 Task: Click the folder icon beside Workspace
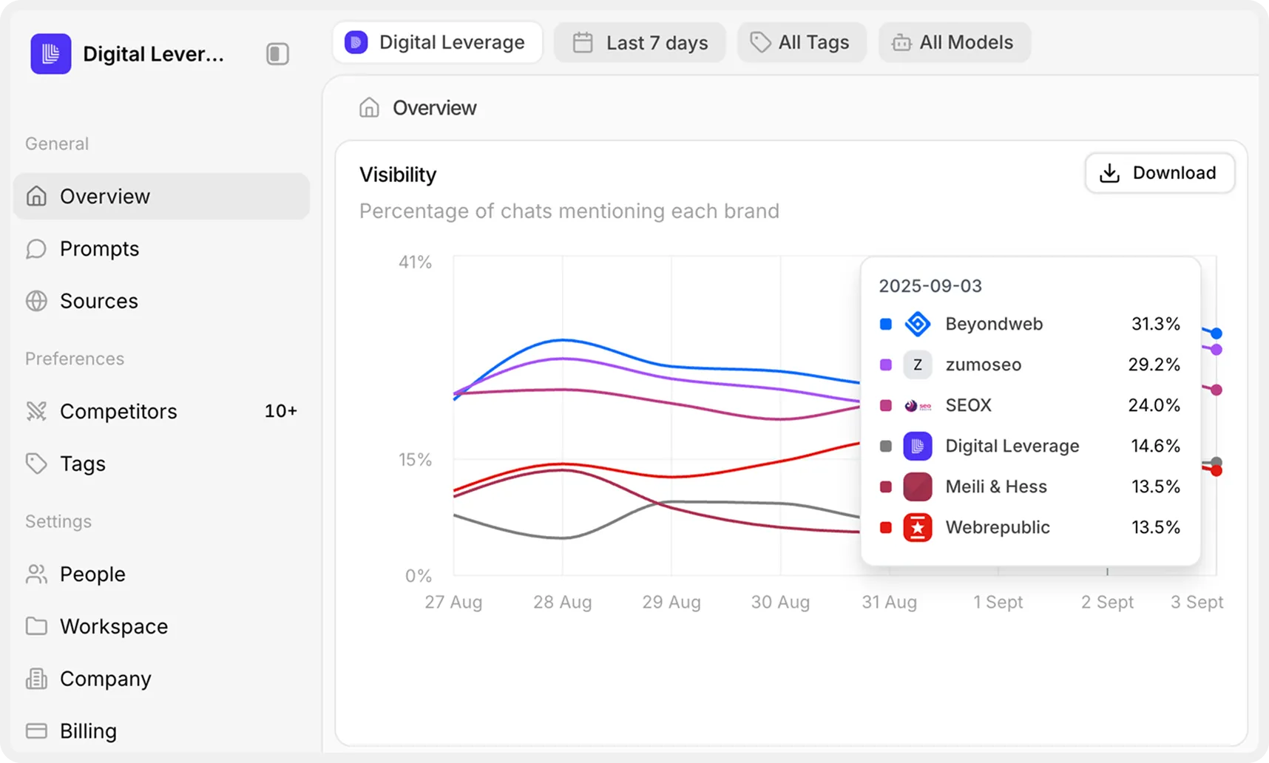click(36, 626)
